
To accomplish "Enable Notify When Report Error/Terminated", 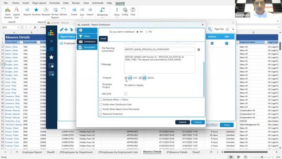I will tap(101, 109).
